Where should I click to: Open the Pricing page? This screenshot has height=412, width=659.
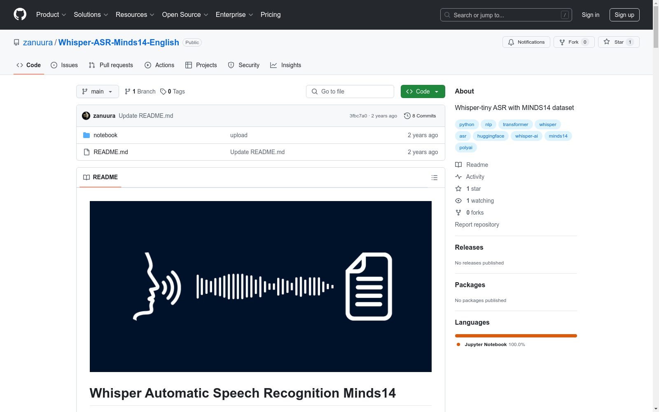tap(271, 15)
